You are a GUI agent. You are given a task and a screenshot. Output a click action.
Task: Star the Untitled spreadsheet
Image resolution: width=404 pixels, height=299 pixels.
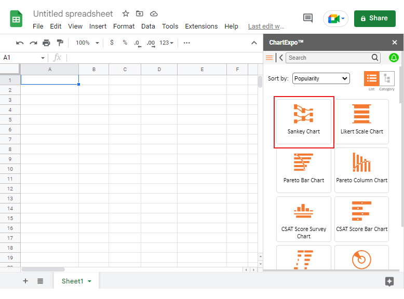click(x=126, y=13)
